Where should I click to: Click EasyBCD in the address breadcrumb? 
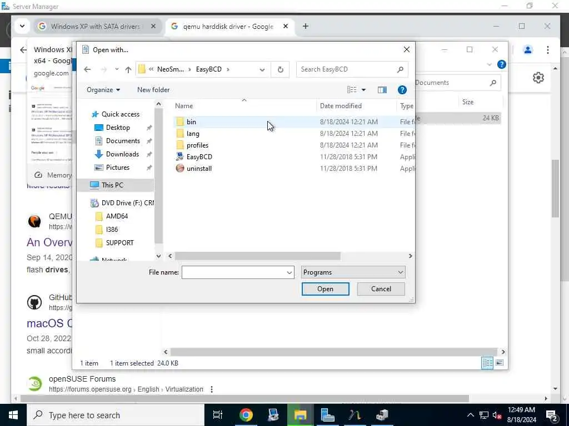tap(209, 69)
